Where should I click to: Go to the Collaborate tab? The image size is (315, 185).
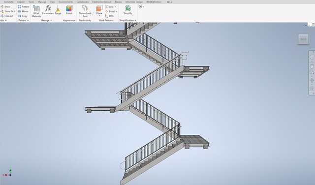[83, 2]
